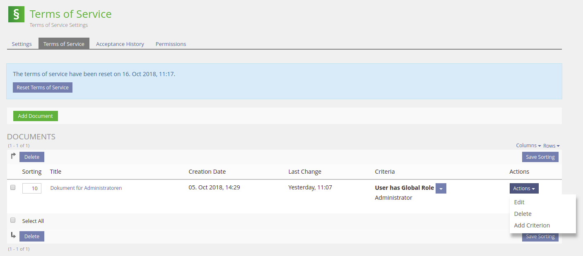Image resolution: width=583 pixels, height=256 pixels.
Task: Click the bottom arrow icon beside Delete
Action: click(x=13, y=235)
